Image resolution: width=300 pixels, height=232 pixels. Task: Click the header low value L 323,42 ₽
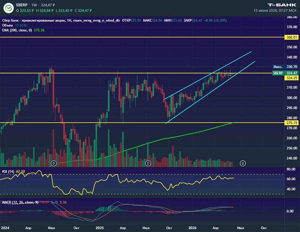tap(64, 10)
